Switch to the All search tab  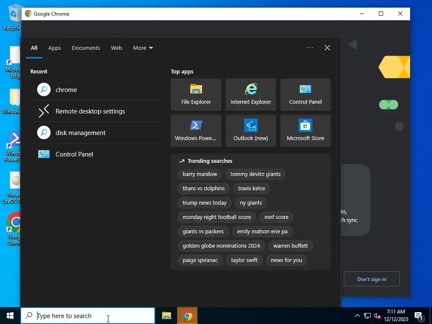click(34, 48)
